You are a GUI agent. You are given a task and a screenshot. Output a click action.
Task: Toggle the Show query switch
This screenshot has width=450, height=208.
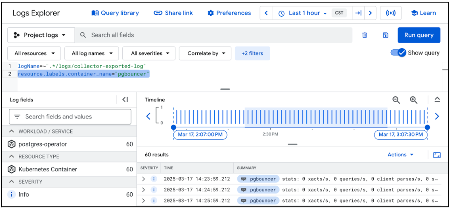tap(398, 53)
